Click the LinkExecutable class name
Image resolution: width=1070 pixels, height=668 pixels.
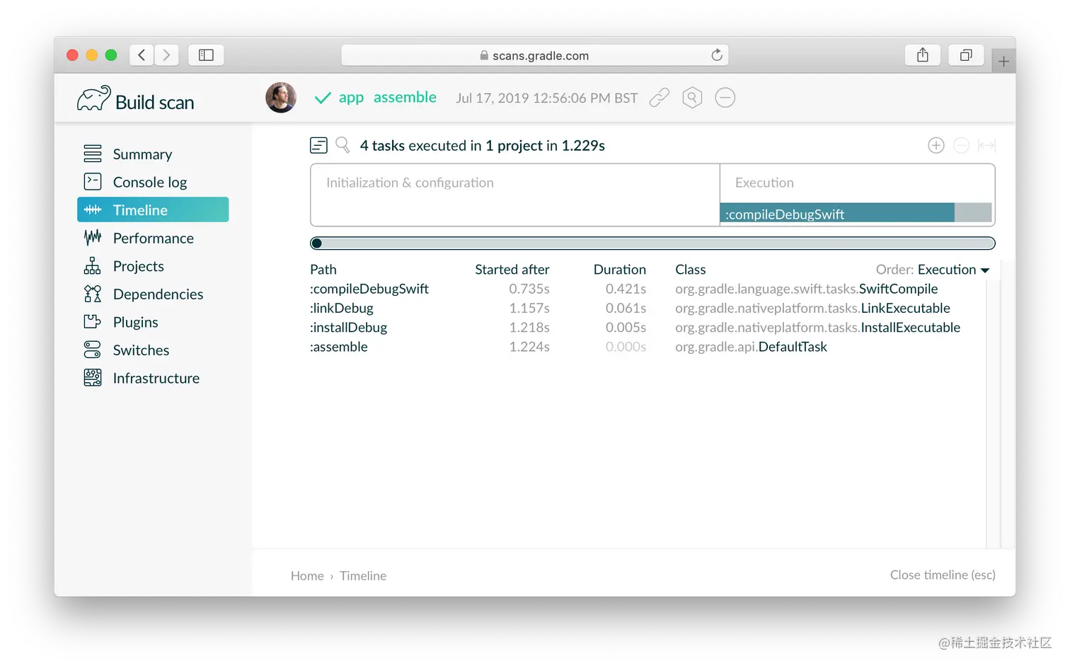pyautogui.click(x=905, y=308)
